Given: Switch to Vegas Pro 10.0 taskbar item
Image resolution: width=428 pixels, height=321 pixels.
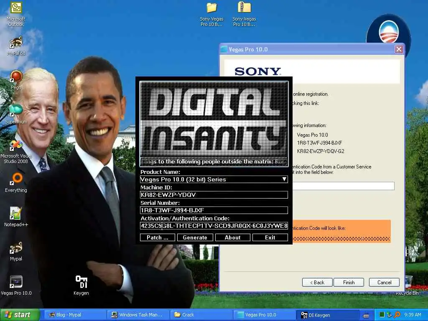Looking at the screenshot, I should pos(265,315).
